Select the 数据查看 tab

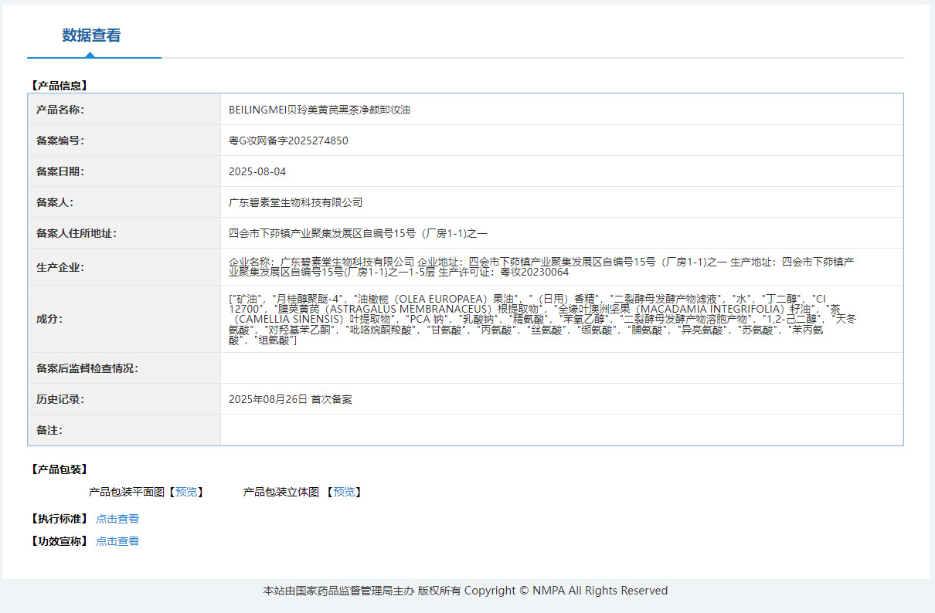[x=91, y=36]
